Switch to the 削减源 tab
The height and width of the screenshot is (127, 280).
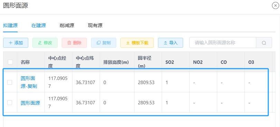[x=67, y=25]
